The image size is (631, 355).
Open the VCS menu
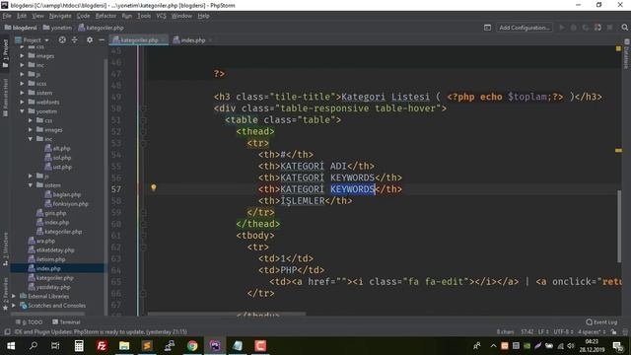(x=161, y=16)
